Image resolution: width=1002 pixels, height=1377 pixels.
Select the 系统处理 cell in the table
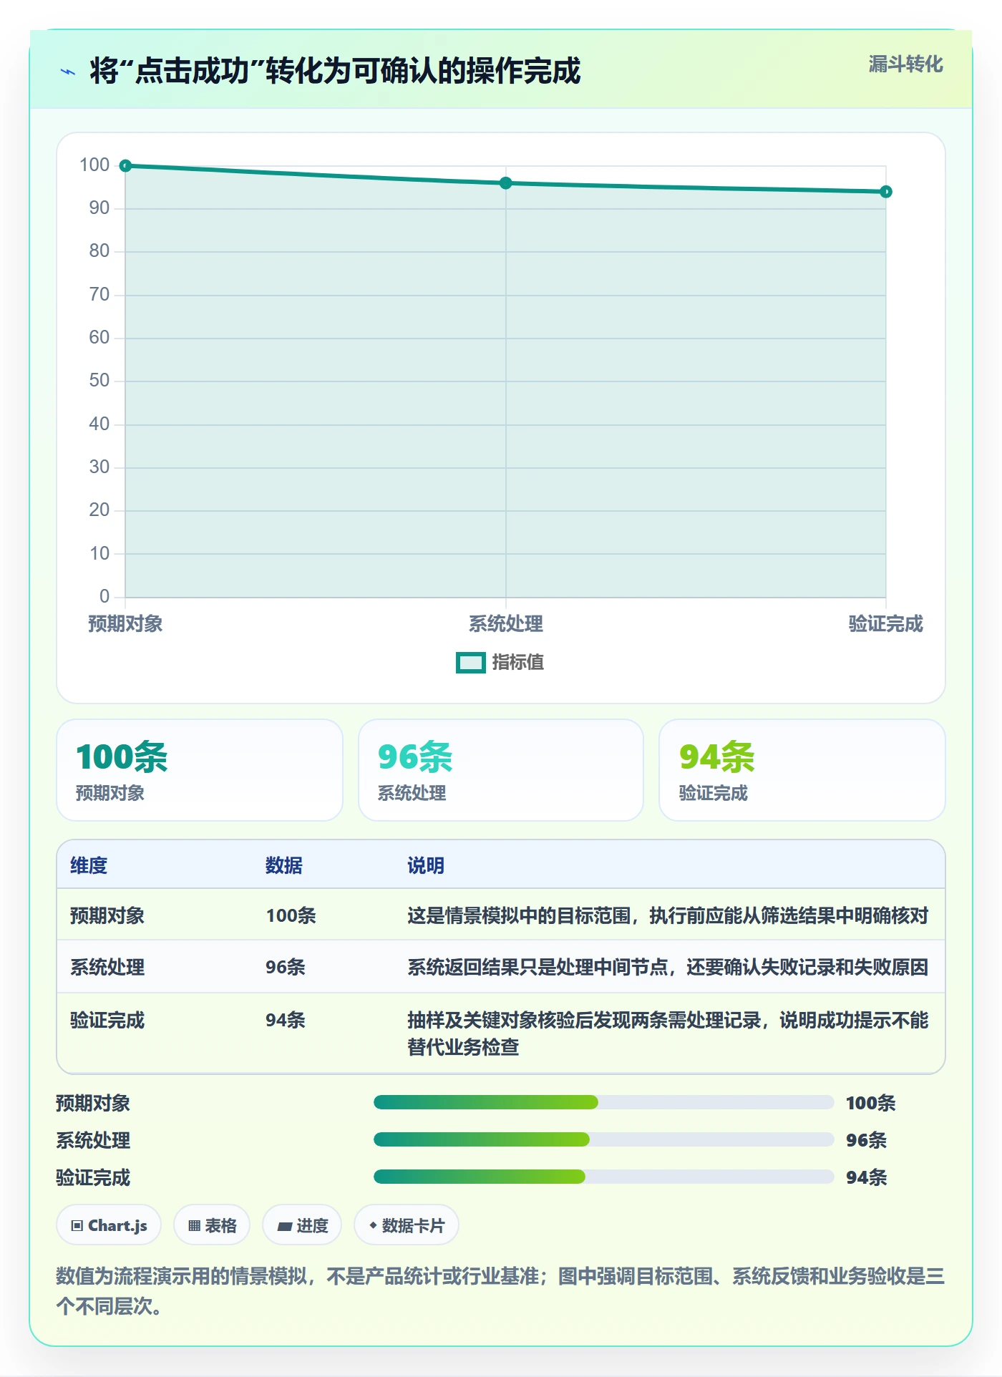point(107,967)
